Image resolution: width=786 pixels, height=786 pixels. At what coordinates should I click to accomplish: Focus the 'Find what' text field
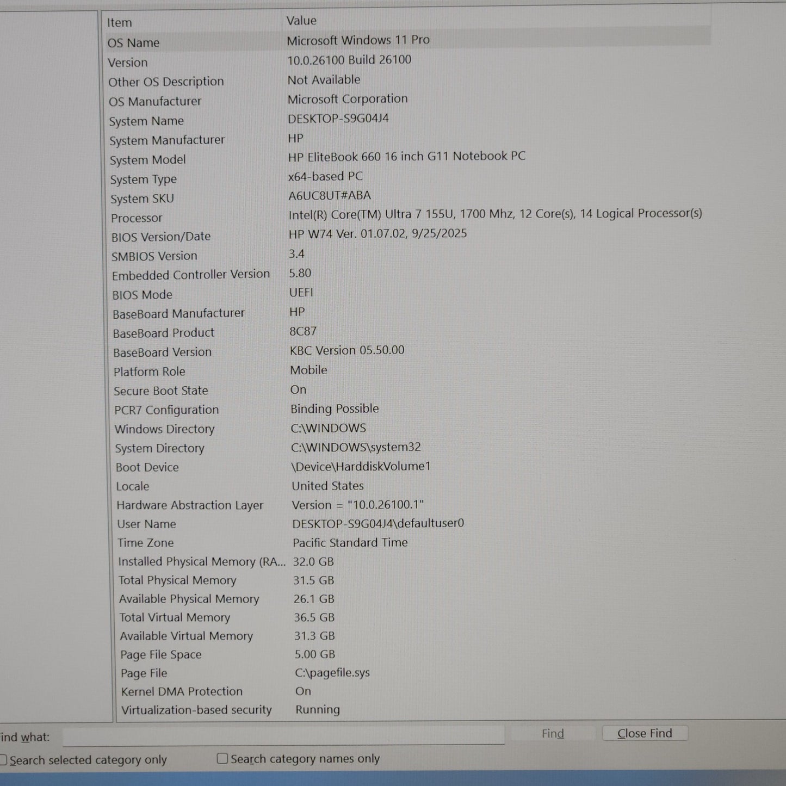(283, 736)
